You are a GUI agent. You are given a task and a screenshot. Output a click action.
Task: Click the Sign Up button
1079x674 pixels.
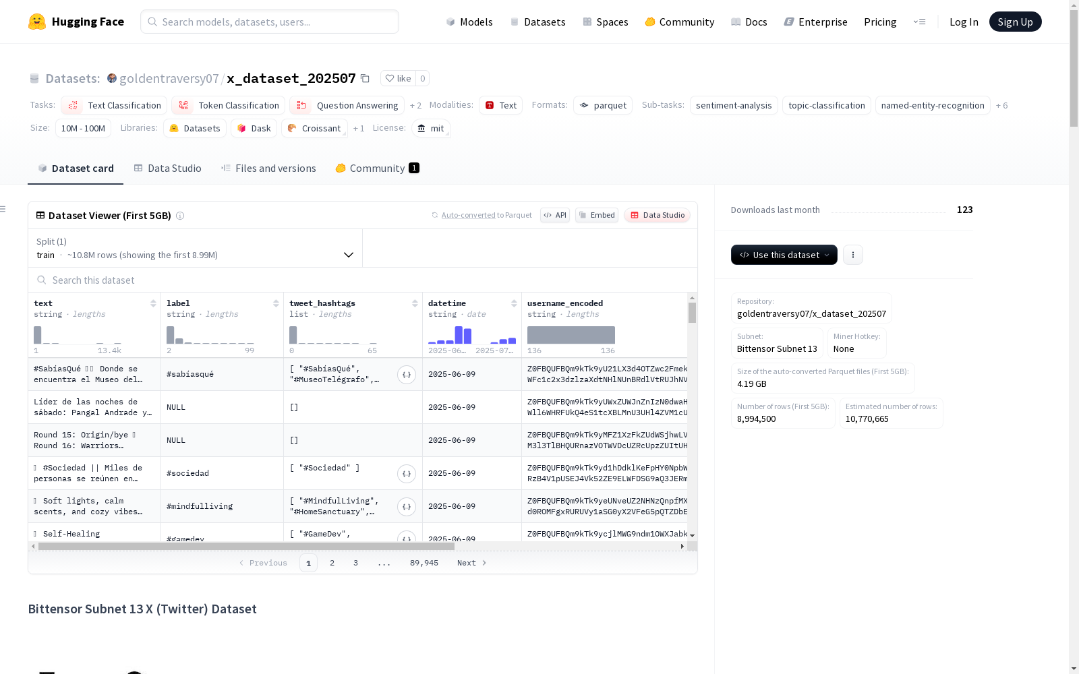(1015, 22)
